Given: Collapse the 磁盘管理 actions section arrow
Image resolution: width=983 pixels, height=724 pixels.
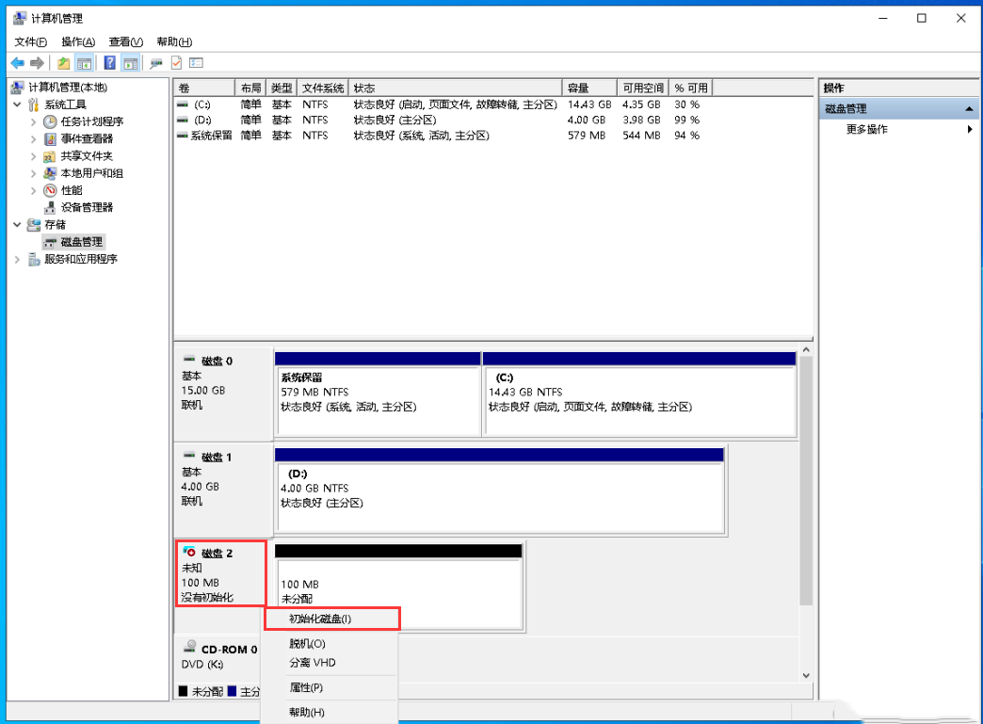Looking at the screenshot, I should 969,109.
